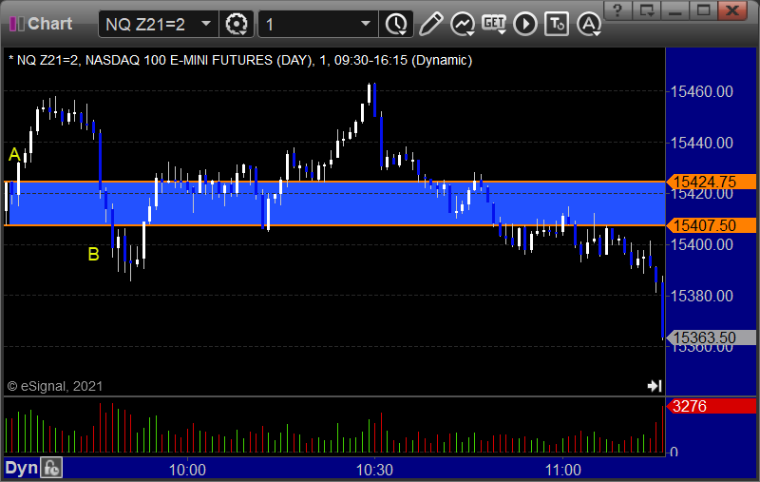Open the time template clock icon
Image resolution: width=760 pixels, height=482 pixels.
[396, 24]
